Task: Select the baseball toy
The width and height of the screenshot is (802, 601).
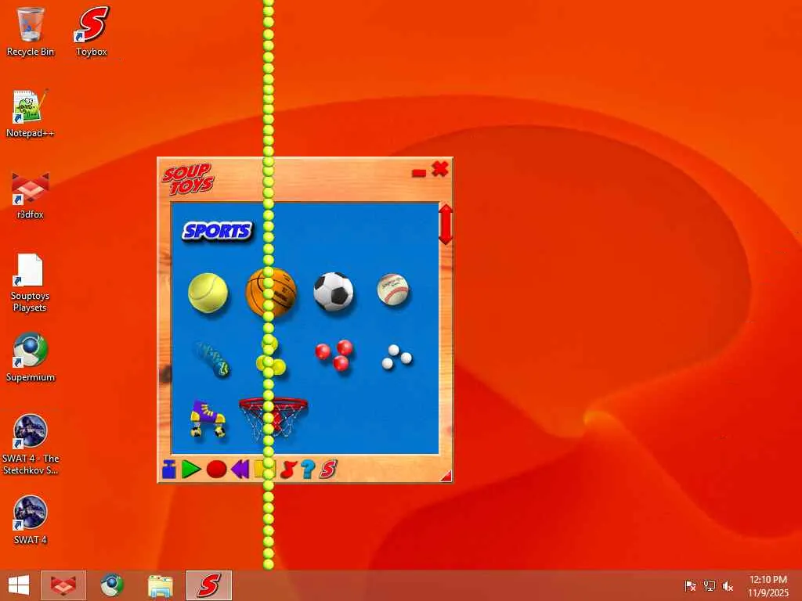Action: click(393, 290)
